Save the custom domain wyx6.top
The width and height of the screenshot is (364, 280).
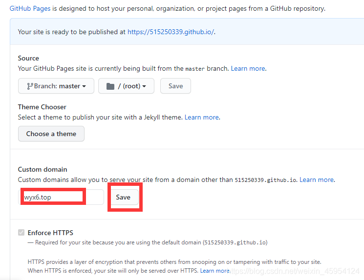point(123,197)
